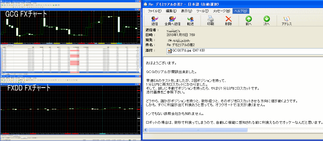Screen dimensions: 323x141
Task: Click 新規注文 new order in FXDD MetaTrader
Action: coord(21,80)
